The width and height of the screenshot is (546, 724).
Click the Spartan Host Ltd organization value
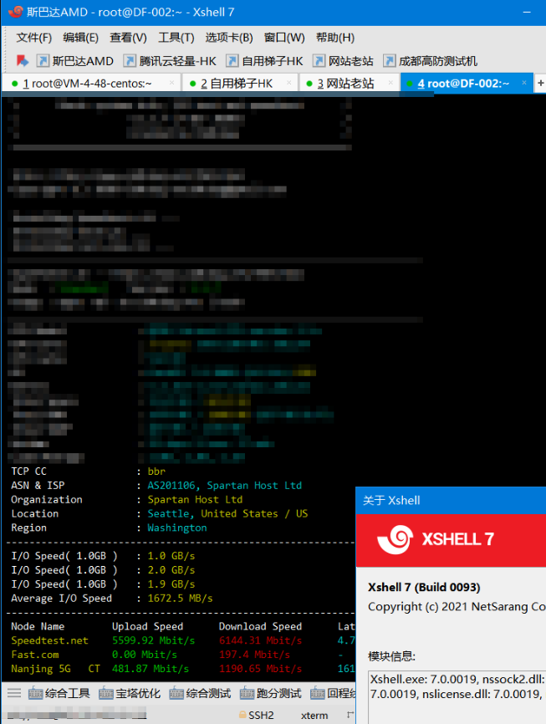coord(195,499)
